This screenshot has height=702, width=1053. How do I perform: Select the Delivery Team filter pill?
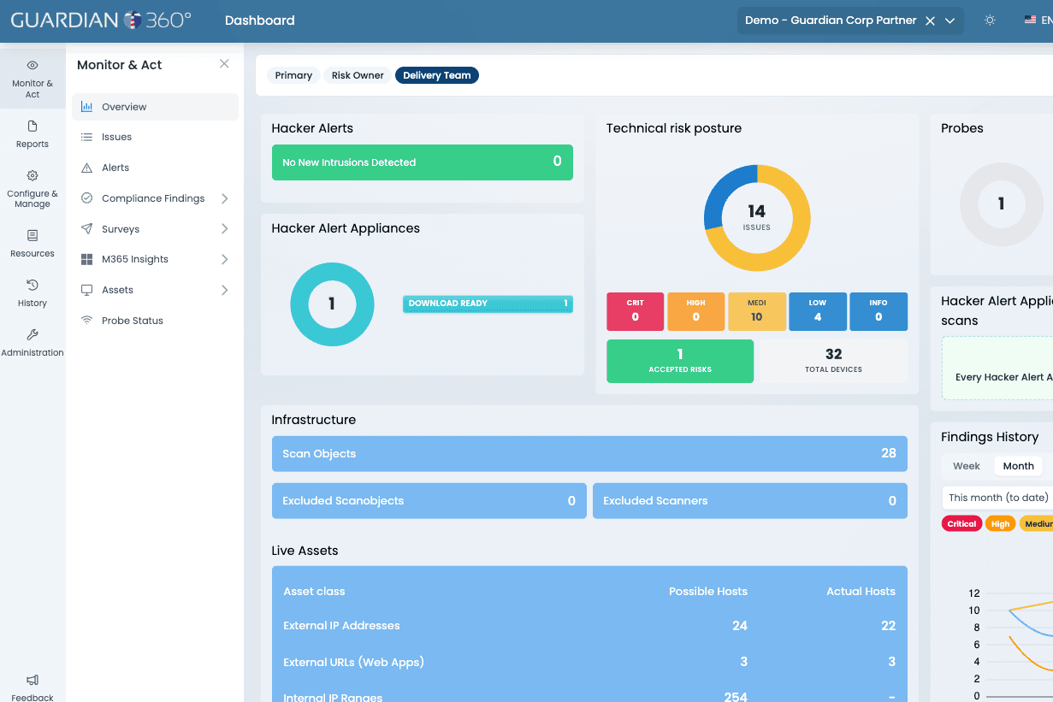click(x=437, y=75)
